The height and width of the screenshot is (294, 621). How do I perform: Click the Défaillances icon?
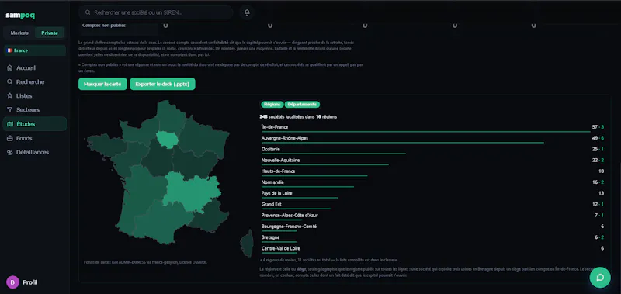(x=10, y=152)
